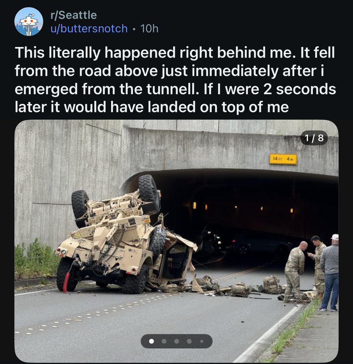Image resolution: width=353 pixels, height=364 pixels.
Task: Click the green bushes beside the wall
Action: coord(35,260)
